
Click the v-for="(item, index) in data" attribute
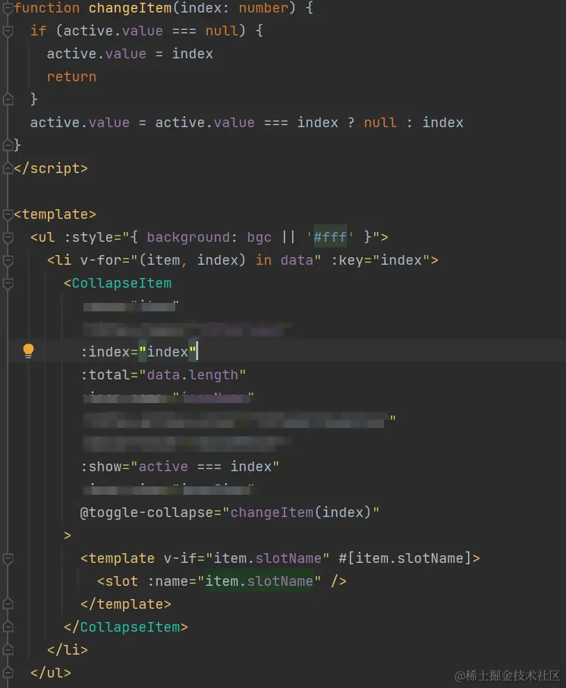pyautogui.click(x=200, y=260)
